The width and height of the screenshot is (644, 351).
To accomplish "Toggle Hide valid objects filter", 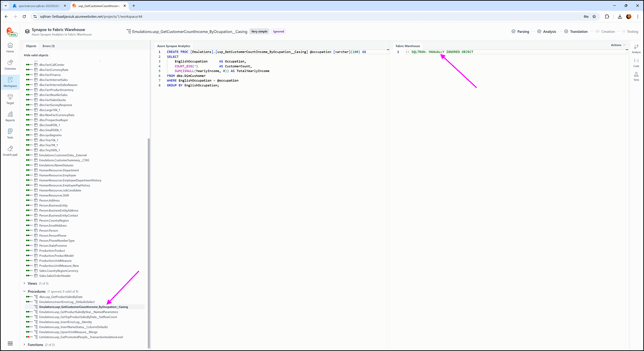I will point(36,55).
